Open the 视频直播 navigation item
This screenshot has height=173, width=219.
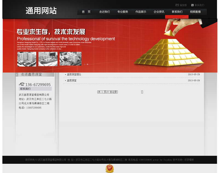click(195, 12)
